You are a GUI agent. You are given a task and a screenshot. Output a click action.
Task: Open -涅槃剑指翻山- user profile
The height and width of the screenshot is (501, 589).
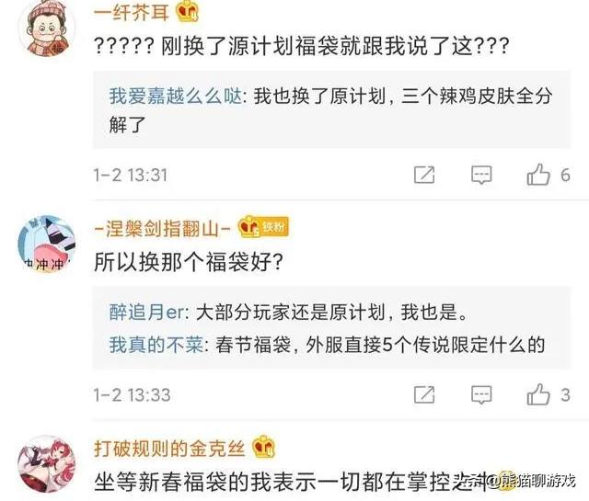pos(162,229)
